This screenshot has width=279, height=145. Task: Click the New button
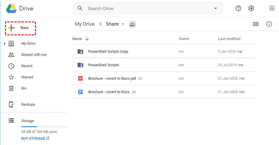click(20, 28)
